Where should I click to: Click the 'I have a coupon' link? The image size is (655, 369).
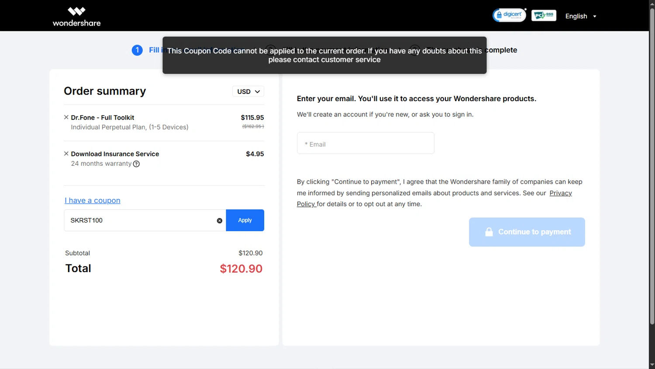tap(93, 200)
